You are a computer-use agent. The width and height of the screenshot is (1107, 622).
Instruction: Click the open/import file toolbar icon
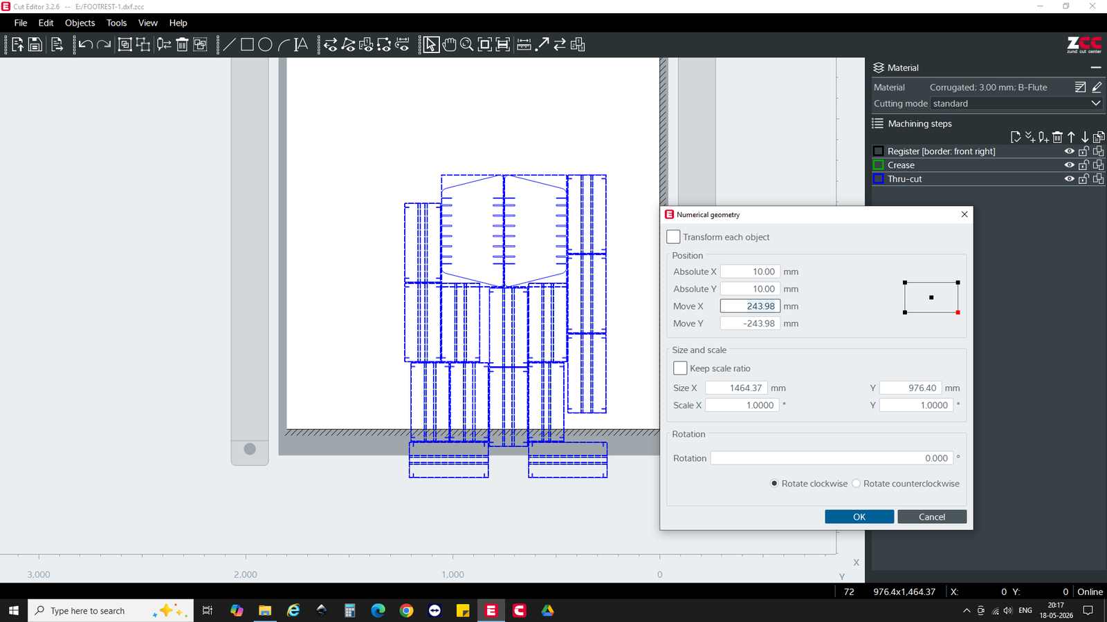(x=18, y=45)
